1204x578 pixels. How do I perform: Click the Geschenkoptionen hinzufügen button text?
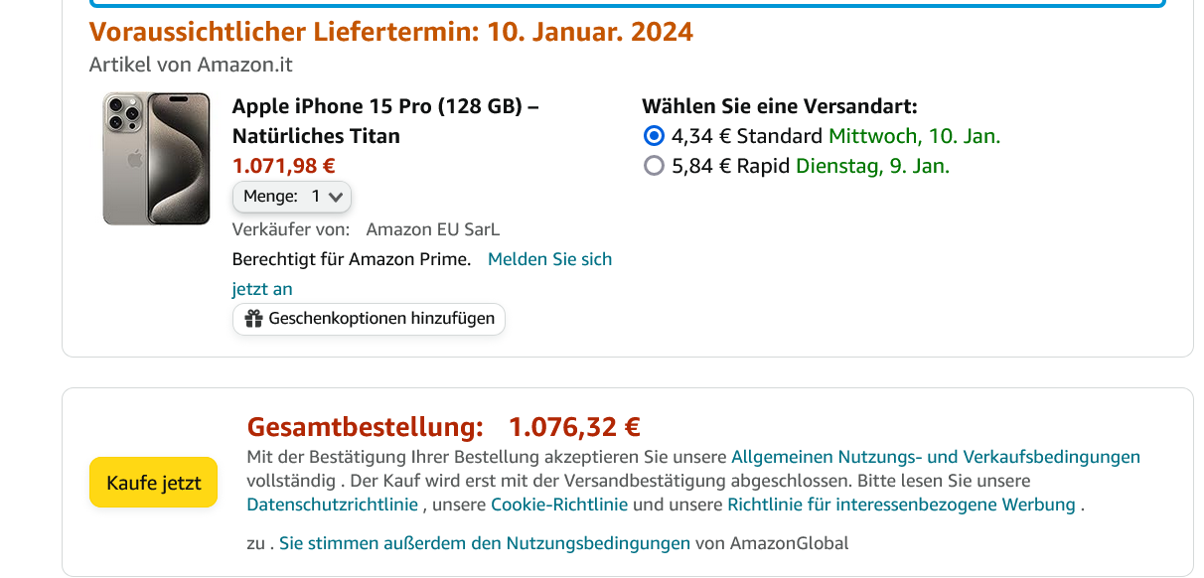(381, 319)
